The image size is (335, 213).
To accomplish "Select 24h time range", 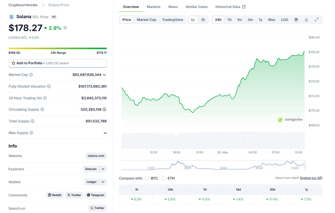I will pos(218,20).
